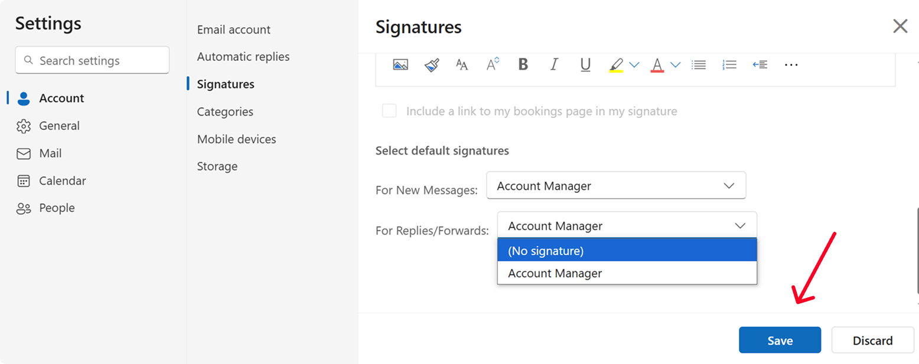The image size is (919, 364).
Task: Go to Storage section
Action: pyautogui.click(x=217, y=166)
